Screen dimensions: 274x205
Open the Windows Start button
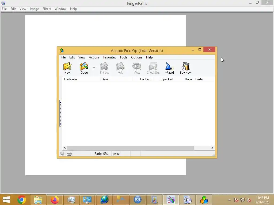click(6, 200)
